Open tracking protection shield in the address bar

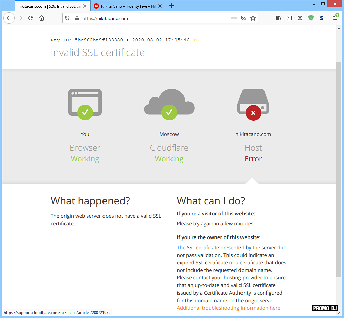tap(68, 18)
